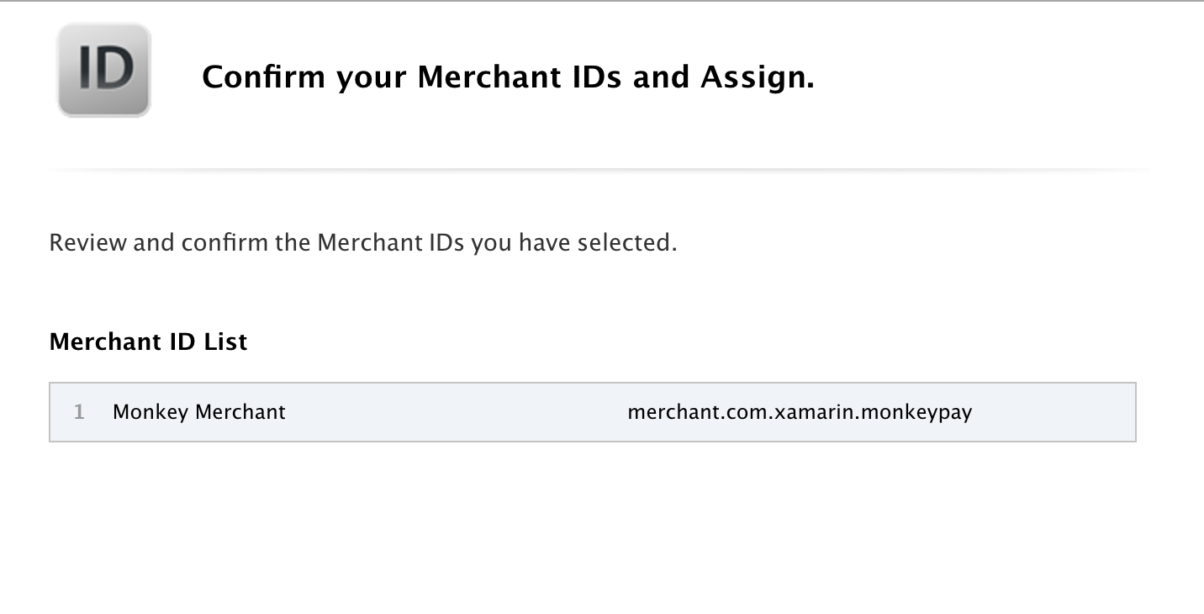This screenshot has width=1204, height=614.
Task: Click the leading 'merchant' prefix of the identifier
Action: (666, 412)
